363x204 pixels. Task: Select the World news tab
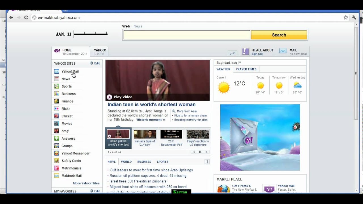point(126,162)
